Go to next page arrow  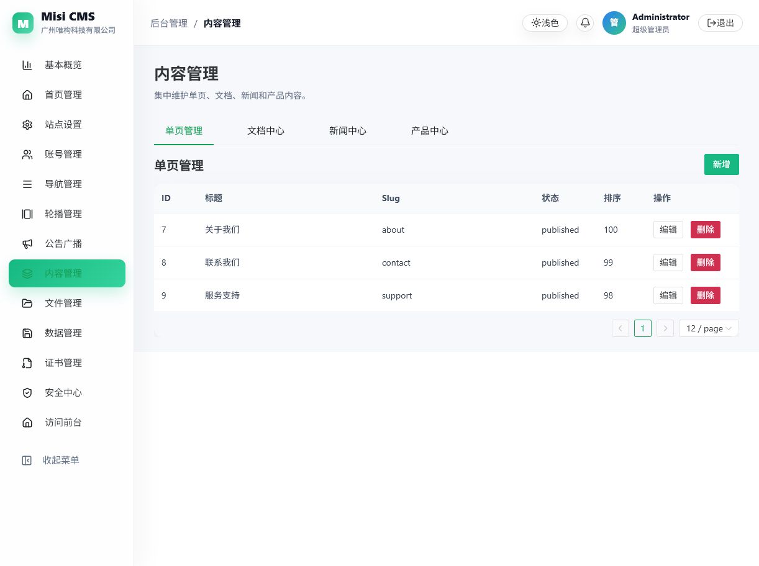(665, 328)
